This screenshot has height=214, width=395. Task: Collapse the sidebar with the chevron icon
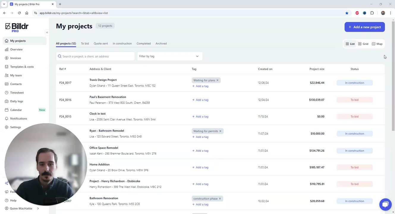point(47,32)
